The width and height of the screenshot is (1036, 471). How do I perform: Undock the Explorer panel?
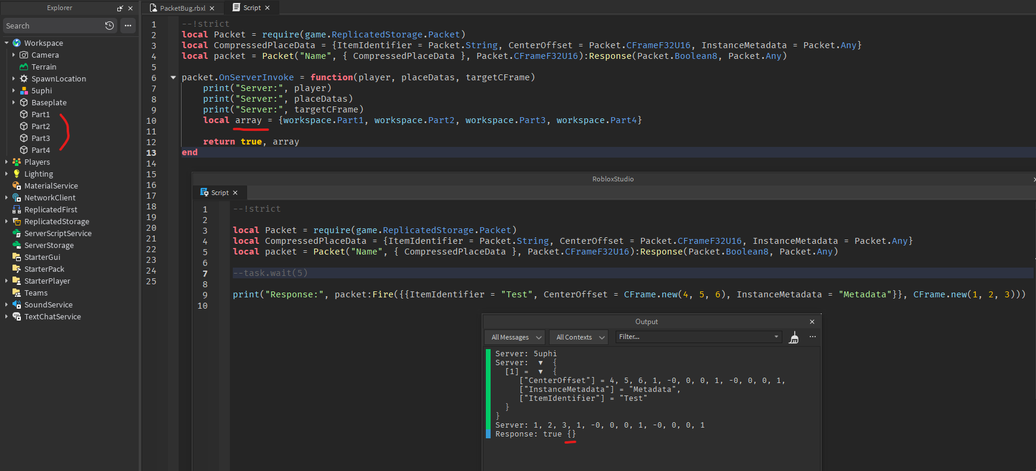point(120,8)
